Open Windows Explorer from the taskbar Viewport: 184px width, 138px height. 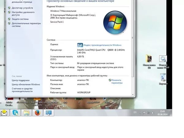pos(26,113)
